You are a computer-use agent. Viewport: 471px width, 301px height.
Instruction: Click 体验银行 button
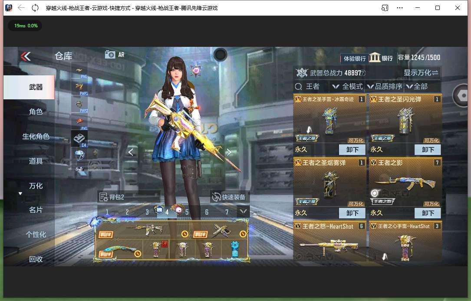tap(355, 59)
